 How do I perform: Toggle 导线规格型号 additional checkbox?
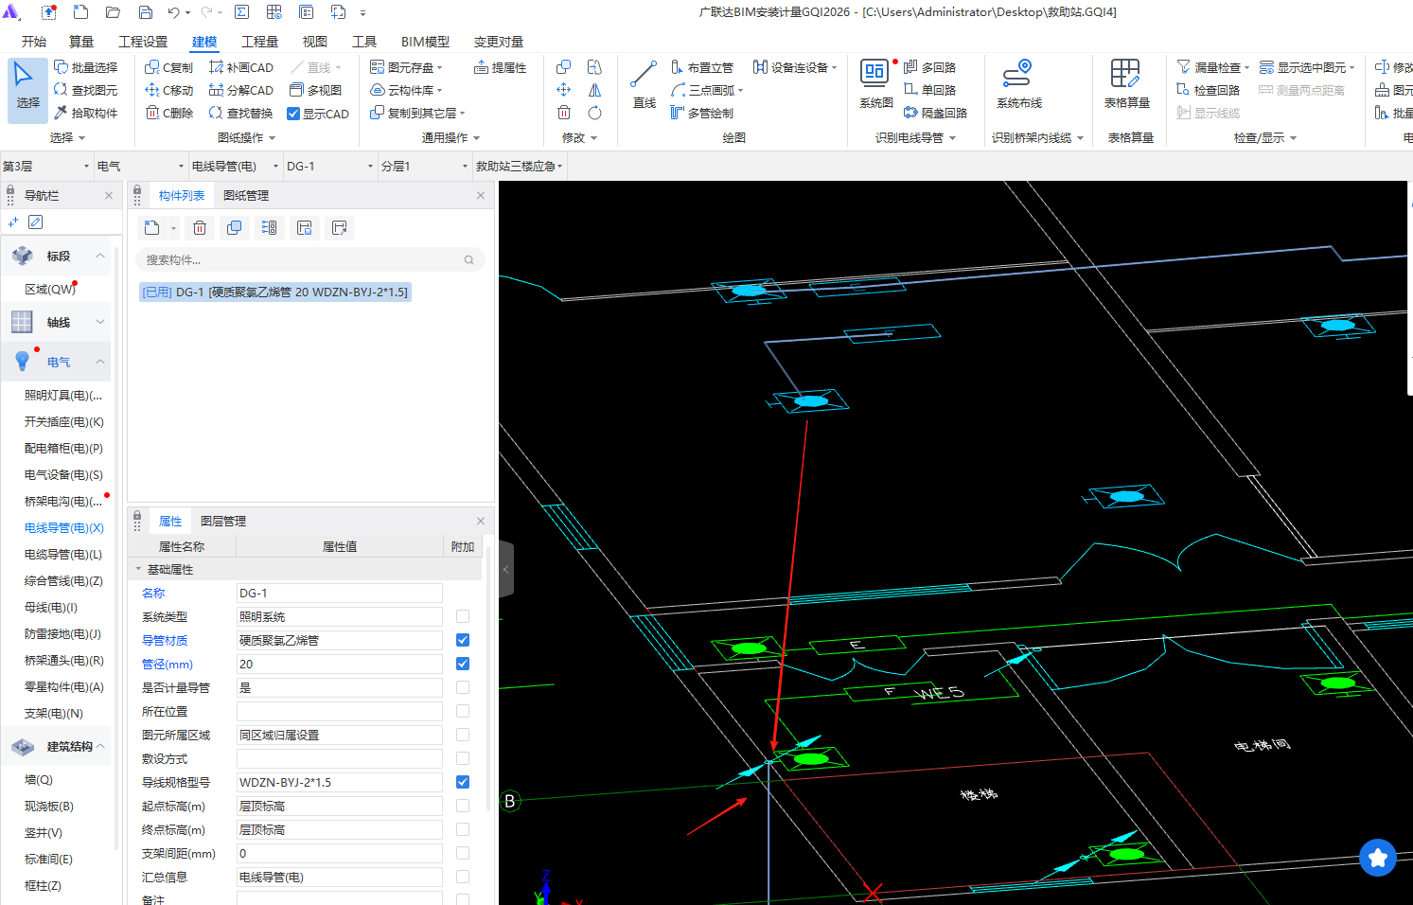(463, 782)
